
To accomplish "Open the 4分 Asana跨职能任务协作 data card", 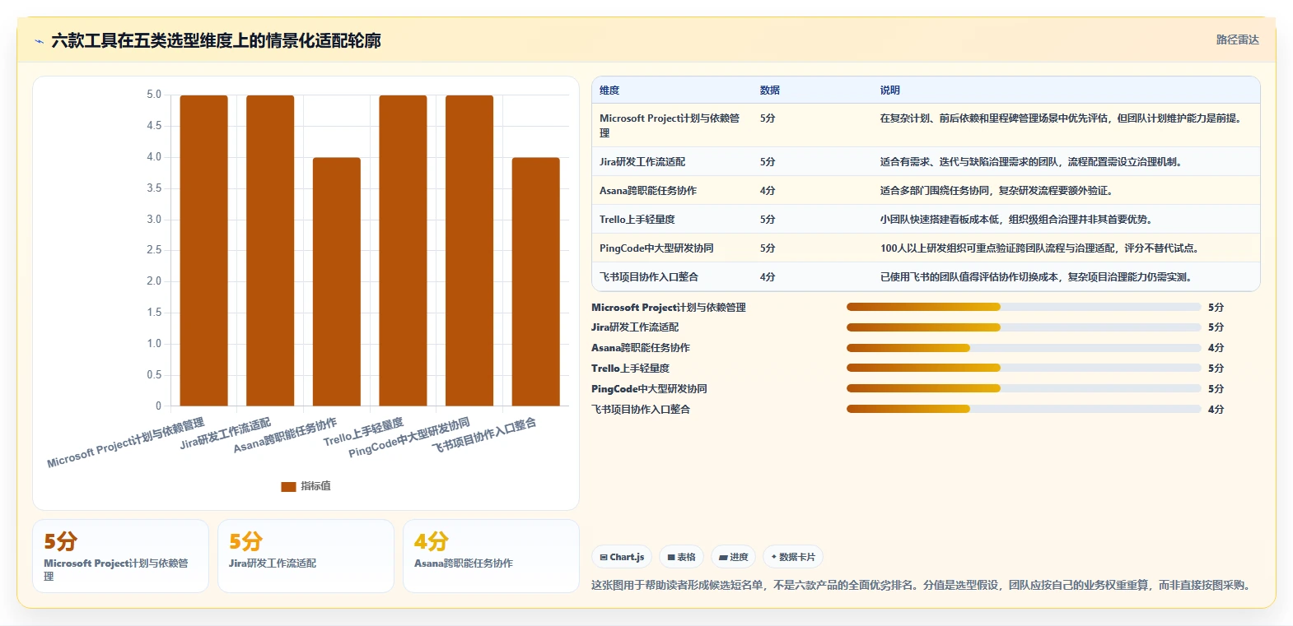I will click(x=491, y=556).
